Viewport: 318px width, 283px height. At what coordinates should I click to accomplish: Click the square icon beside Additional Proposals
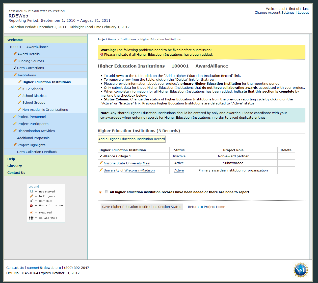point(15,138)
